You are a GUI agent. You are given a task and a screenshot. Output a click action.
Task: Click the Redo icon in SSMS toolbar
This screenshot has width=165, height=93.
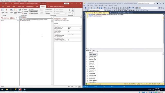point(133,8)
